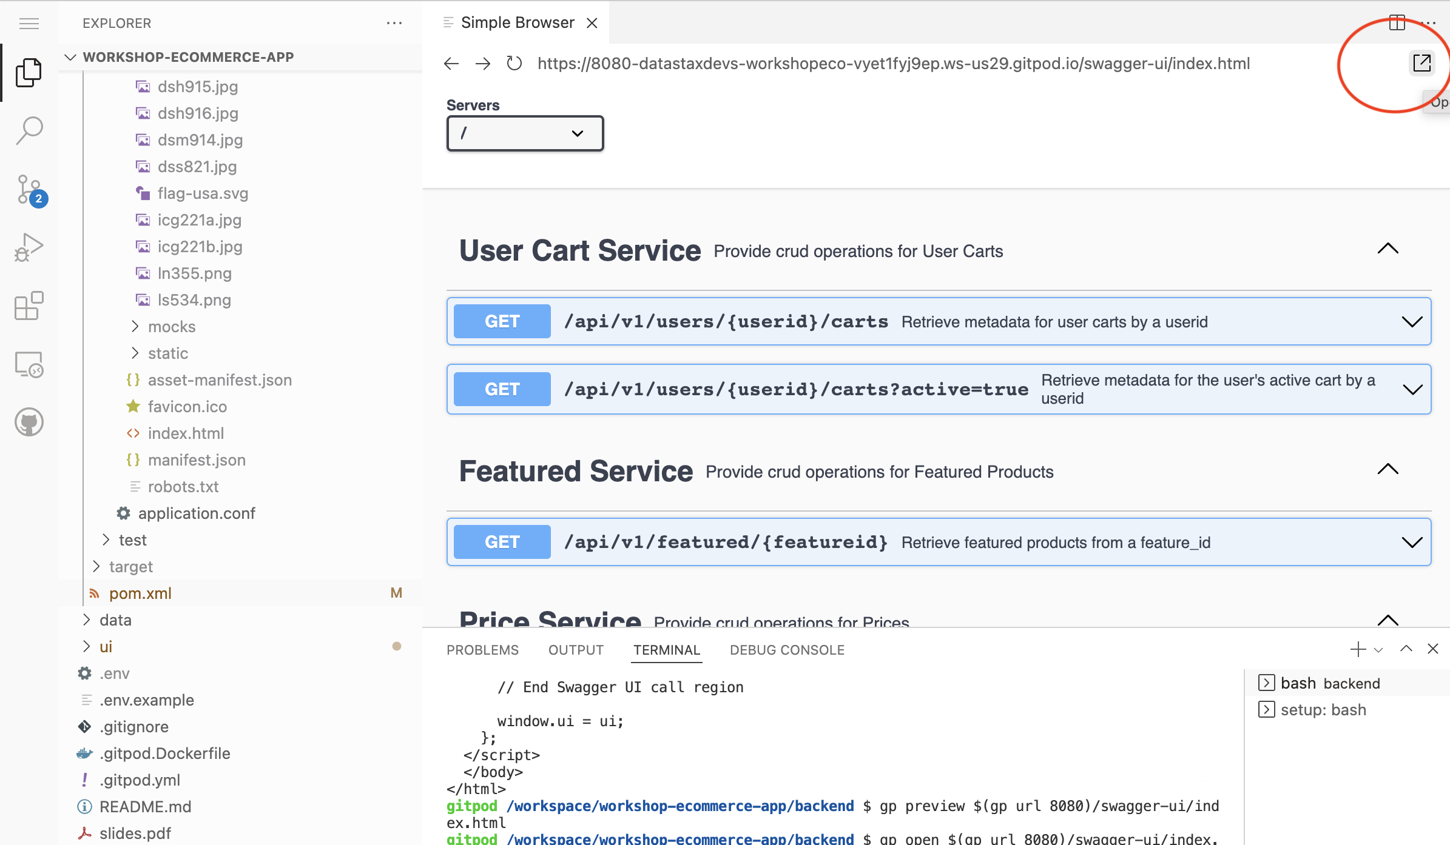Collapse the User Cart Service section

(x=1388, y=249)
